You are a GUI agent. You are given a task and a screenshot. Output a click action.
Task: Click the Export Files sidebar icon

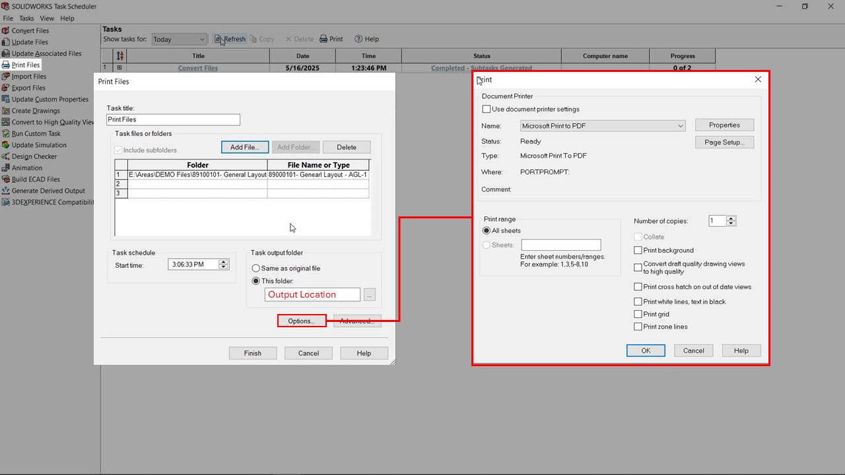coord(6,88)
